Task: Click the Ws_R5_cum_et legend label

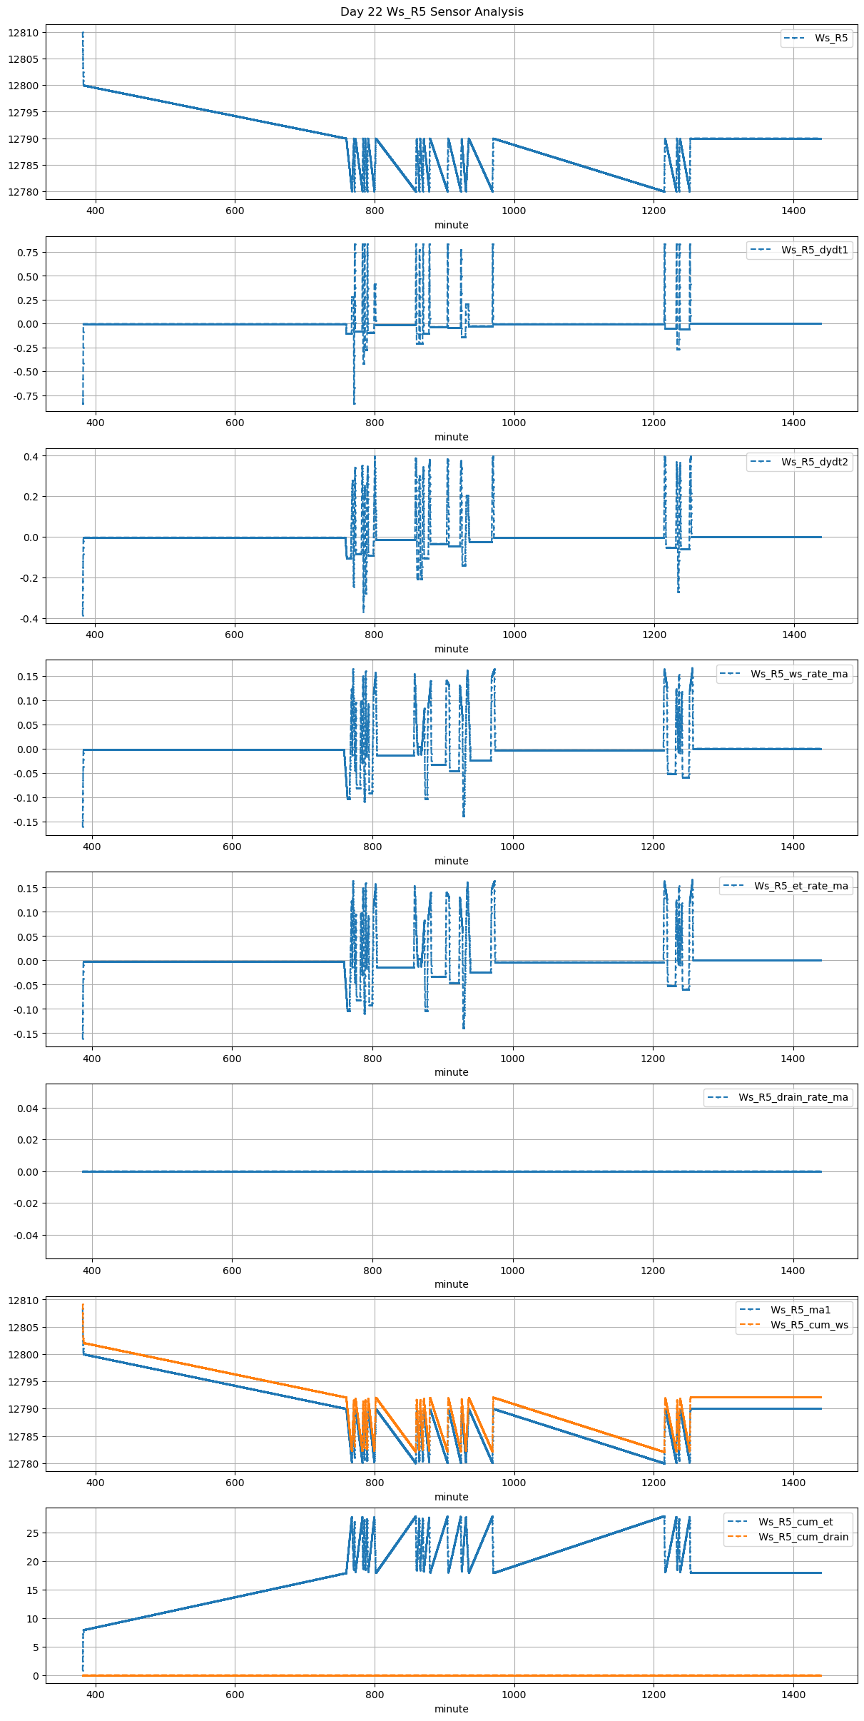Action: pyautogui.click(x=796, y=1522)
